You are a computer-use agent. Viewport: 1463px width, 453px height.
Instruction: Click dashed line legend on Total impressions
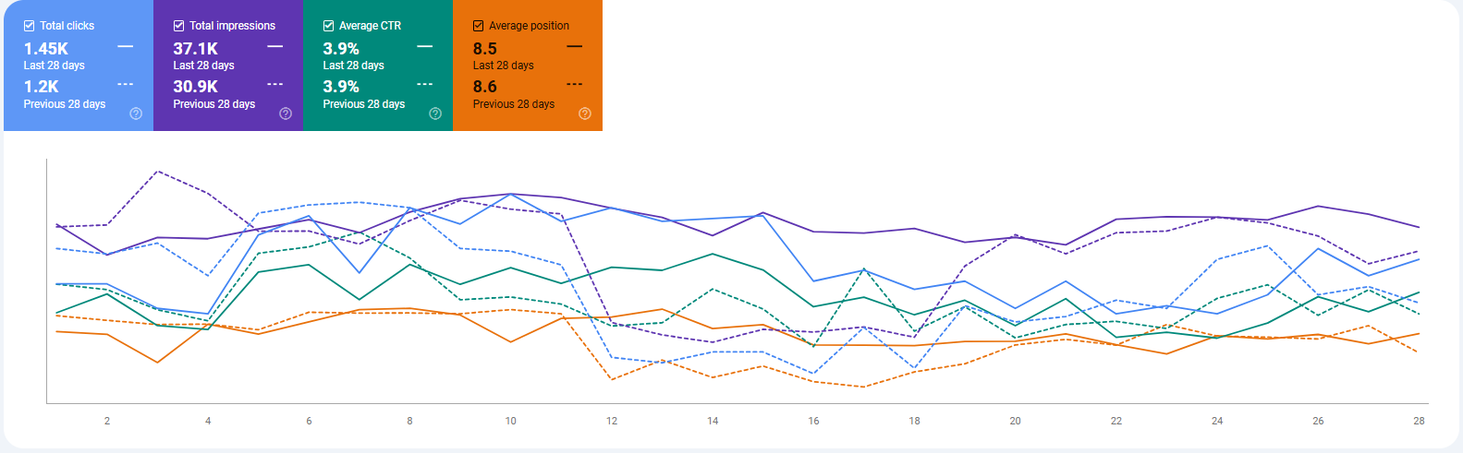275,84
